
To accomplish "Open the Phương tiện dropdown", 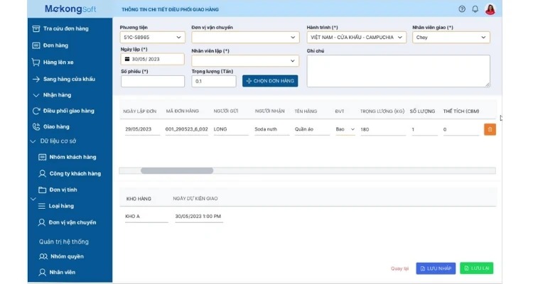I will [x=152, y=38].
